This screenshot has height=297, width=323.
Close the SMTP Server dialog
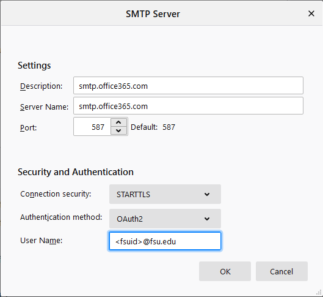pos(311,14)
